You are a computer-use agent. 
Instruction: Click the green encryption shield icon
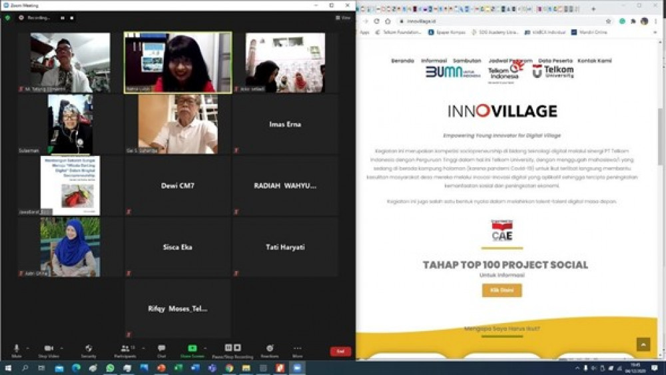pos(7,18)
